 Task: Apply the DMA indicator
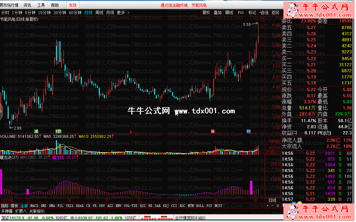[x=52, y=206]
